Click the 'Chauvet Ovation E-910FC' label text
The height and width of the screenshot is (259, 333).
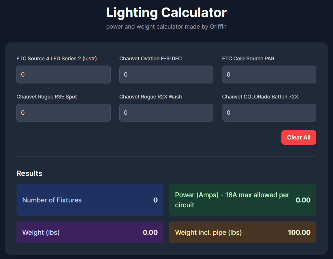(150, 59)
